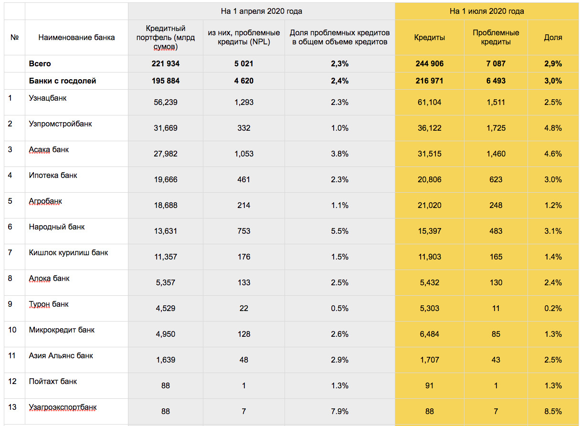
Task: Click Микрокредит банк's July credits value 6,484
Action: pyautogui.click(x=429, y=334)
